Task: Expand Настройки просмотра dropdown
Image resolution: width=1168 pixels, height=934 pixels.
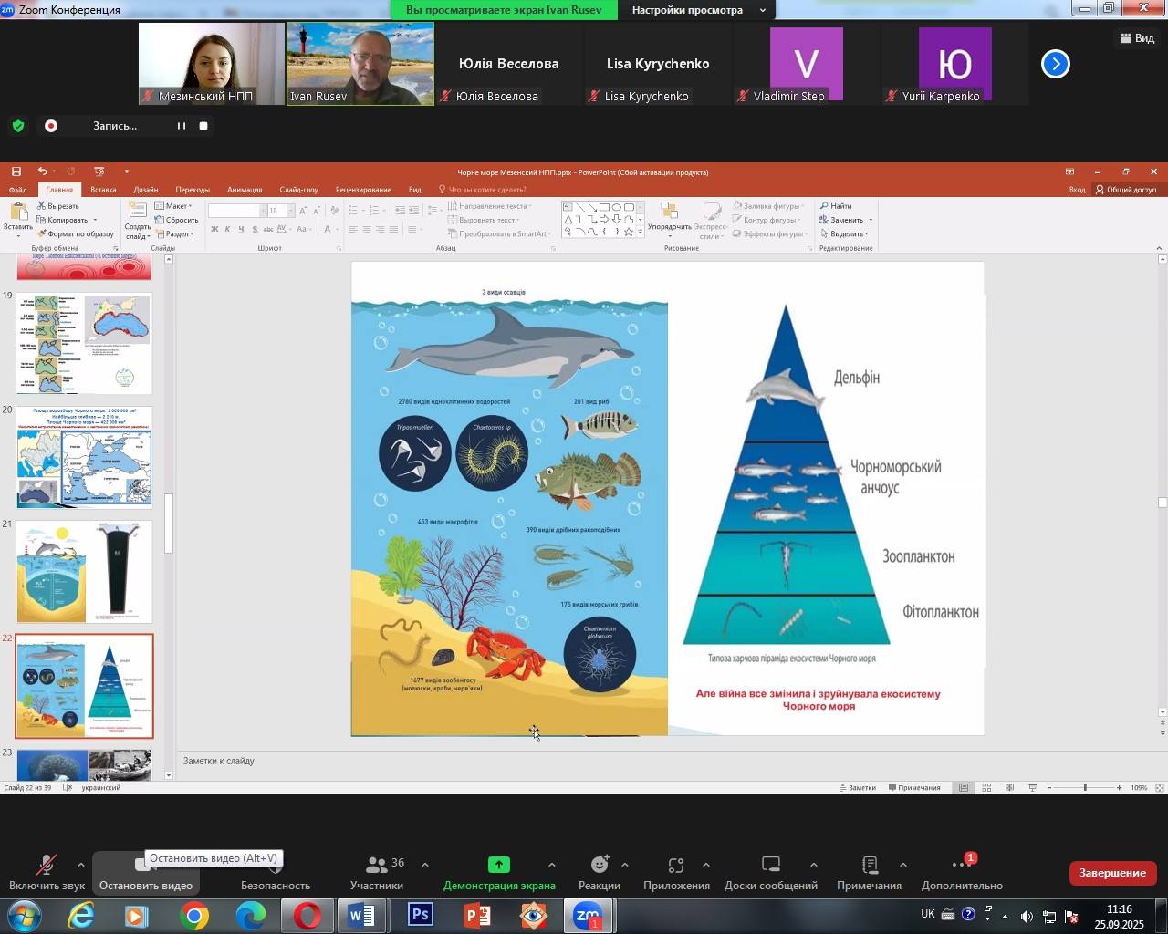Action: 698,10
